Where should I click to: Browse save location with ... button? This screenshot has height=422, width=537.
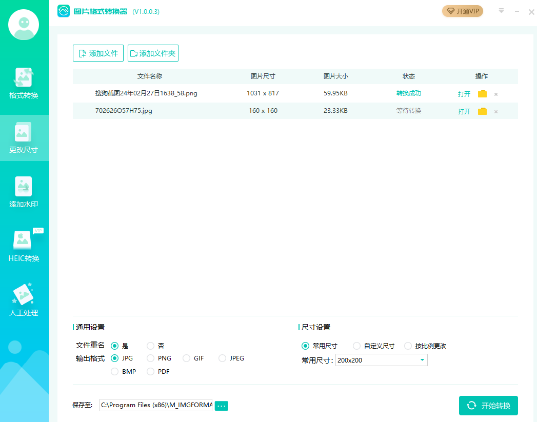(221, 406)
